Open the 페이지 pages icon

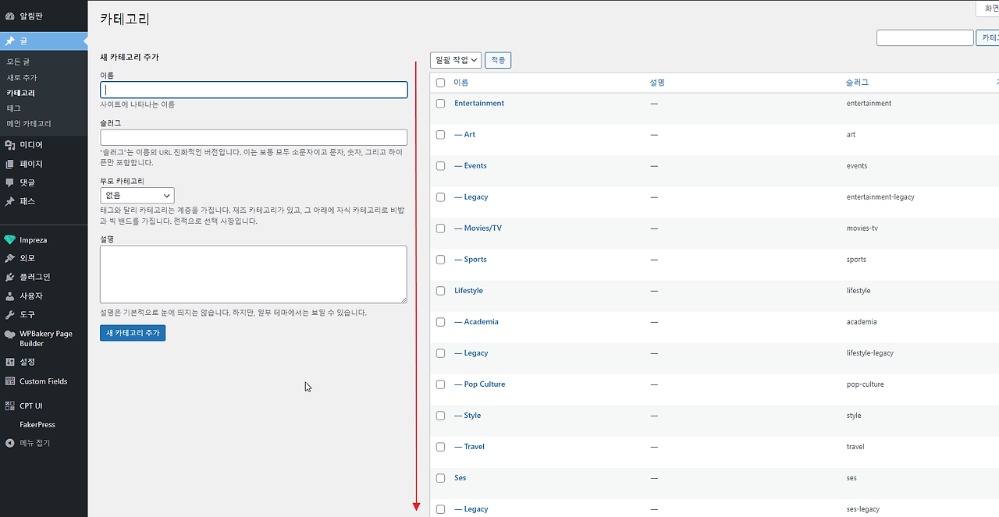coord(10,164)
